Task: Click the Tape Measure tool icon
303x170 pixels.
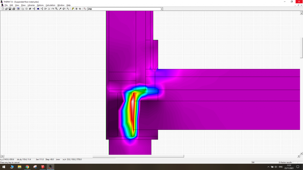Action: 64,9
